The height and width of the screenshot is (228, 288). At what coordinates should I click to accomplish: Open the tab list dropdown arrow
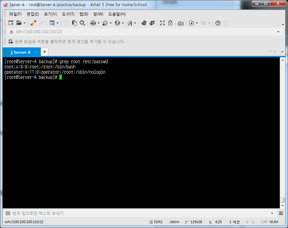[x=282, y=52]
